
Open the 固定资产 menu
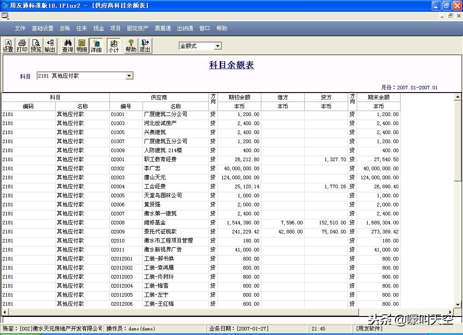(x=138, y=28)
